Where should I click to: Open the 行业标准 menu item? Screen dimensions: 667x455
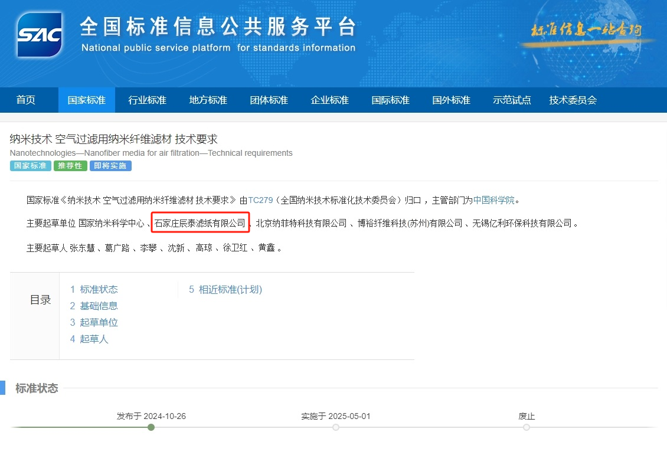(x=148, y=100)
